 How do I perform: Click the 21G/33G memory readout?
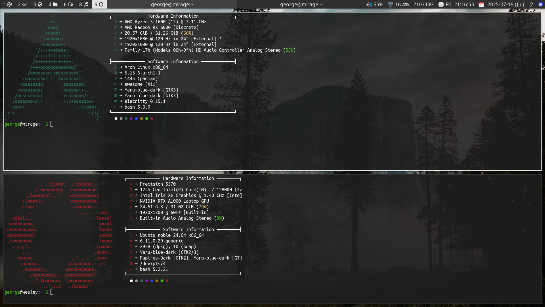pyautogui.click(x=423, y=5)
